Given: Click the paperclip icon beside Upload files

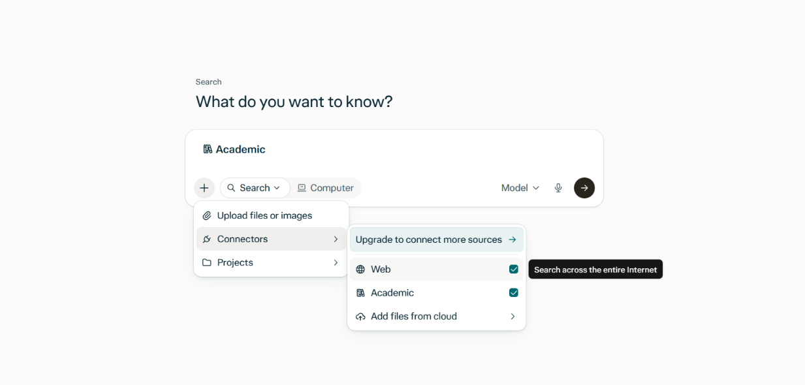Looking at the screenshot, I should pos(207,215).
